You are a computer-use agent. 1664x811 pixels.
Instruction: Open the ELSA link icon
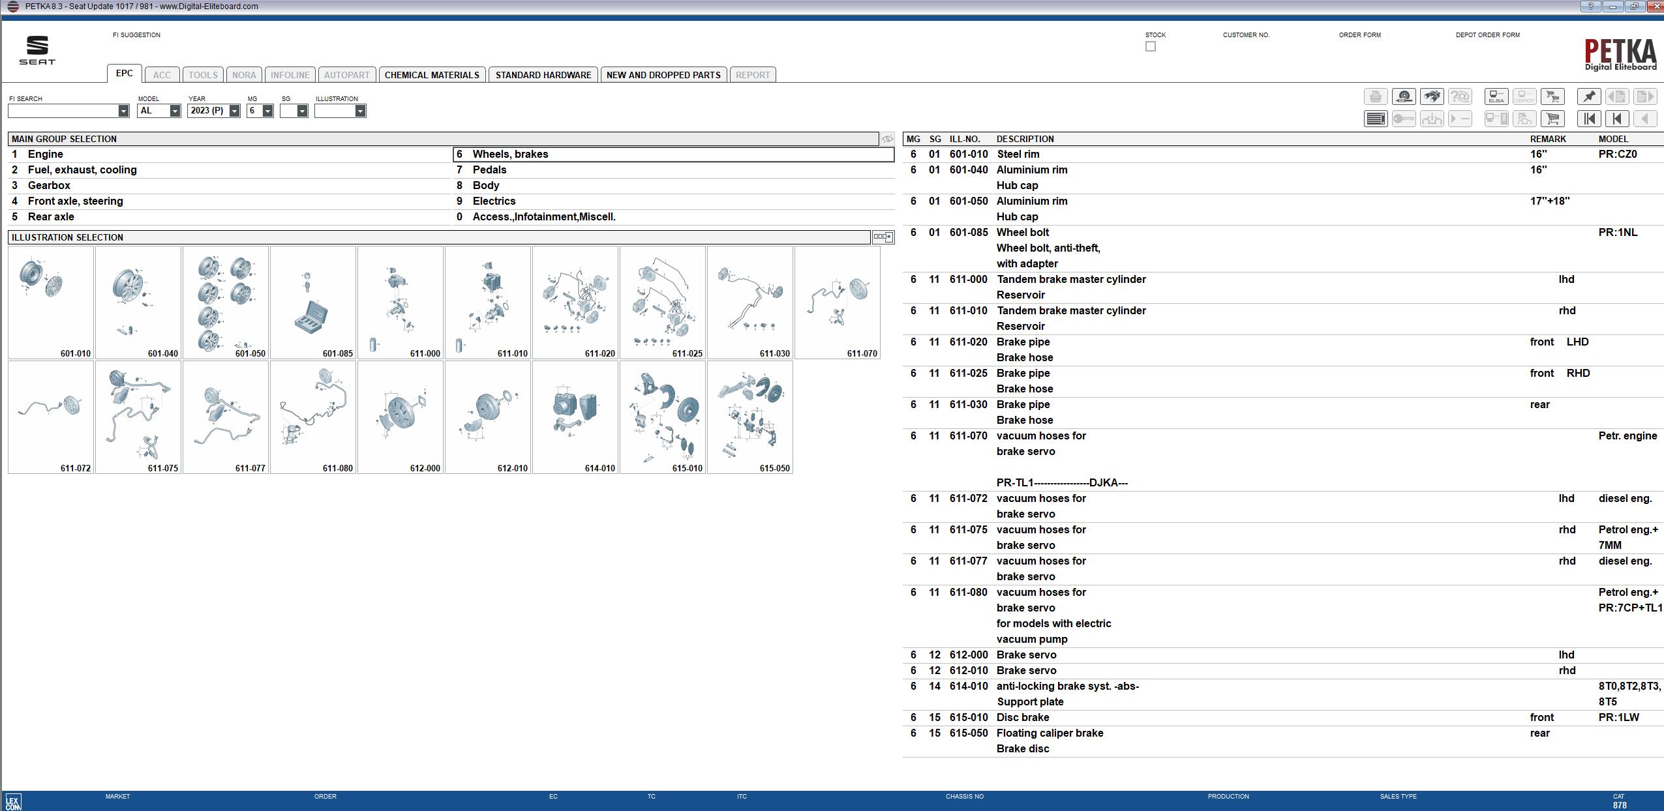pyautogui.click(x=1496, y=96)
